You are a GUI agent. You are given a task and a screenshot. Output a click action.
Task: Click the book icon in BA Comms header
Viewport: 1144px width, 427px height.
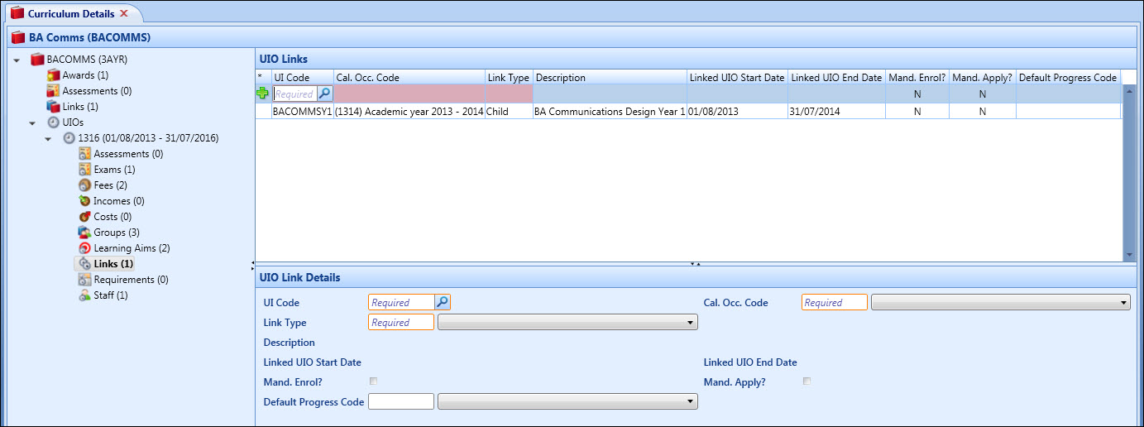18,37
